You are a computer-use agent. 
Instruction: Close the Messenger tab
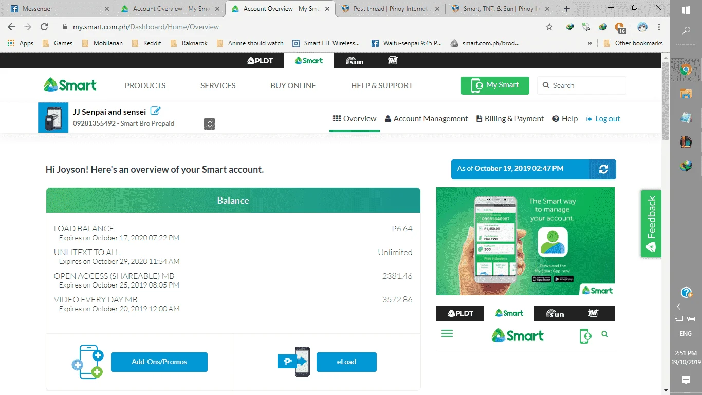[106, 9]
